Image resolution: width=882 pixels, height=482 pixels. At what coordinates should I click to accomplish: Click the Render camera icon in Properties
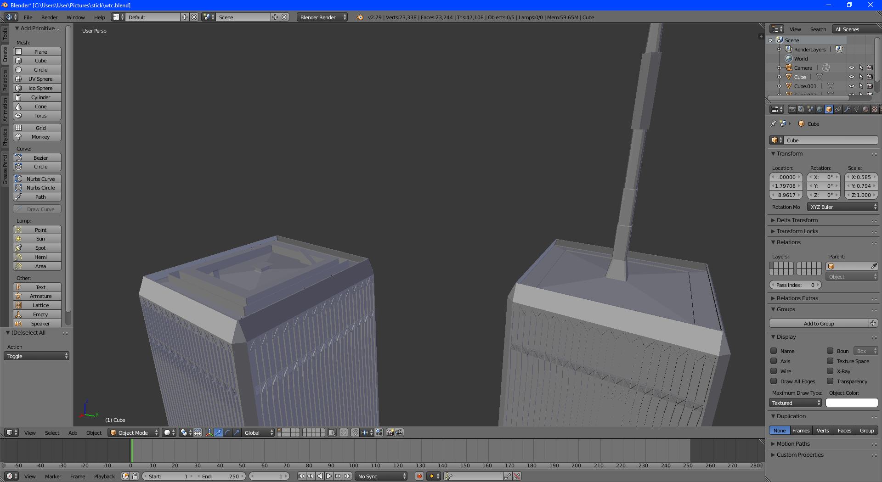tap(792, 109)
